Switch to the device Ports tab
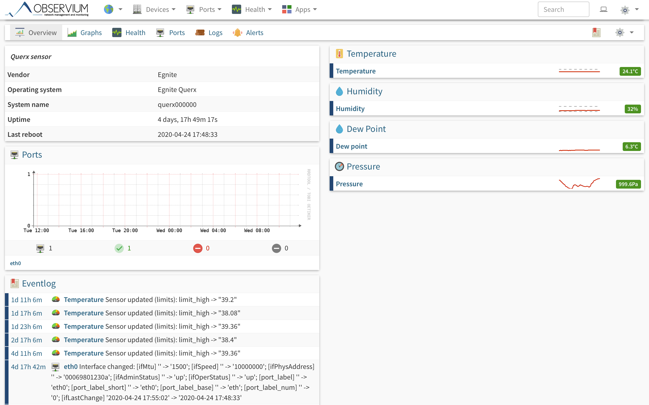This screenshot has height=405, width=649. click(x=171, y=33)
